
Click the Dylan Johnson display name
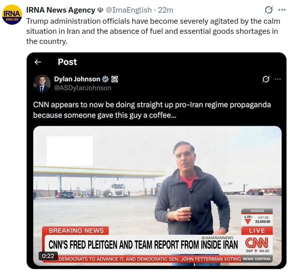[x=77, y=79]
